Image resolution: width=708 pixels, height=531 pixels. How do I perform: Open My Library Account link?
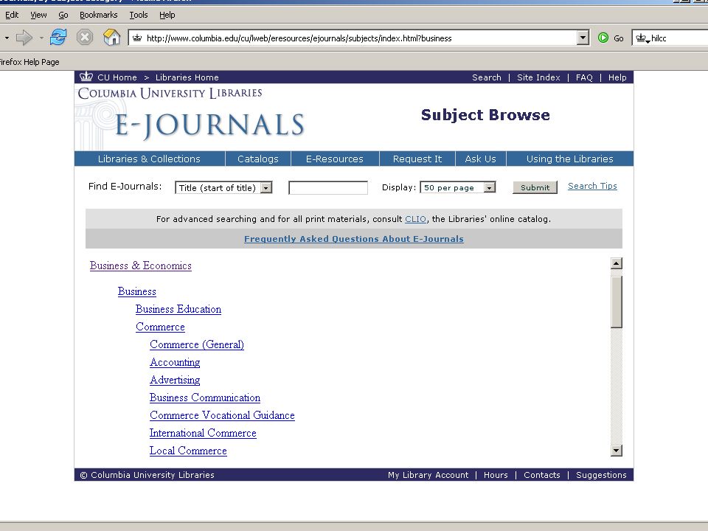click(x=428, y=475)
